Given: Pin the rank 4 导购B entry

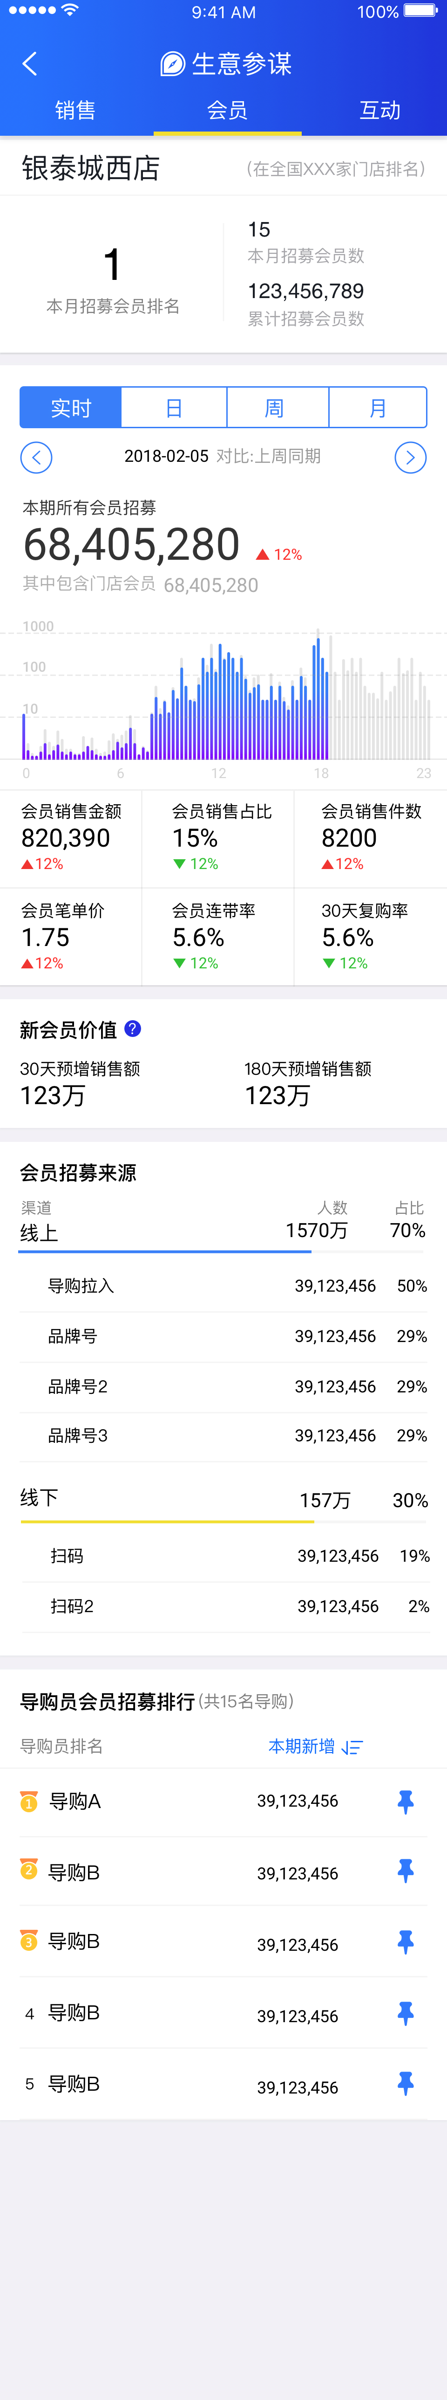Looking at the screenshot, I should 405,2013.
